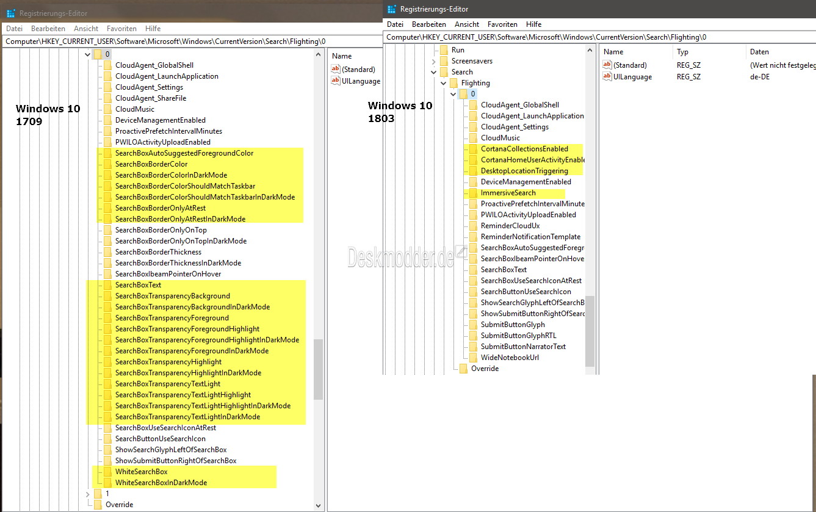816x512 pixels.
Task: Select SearchBoxTransparencyTextLight key in the left window
Action: click(168, 384)
